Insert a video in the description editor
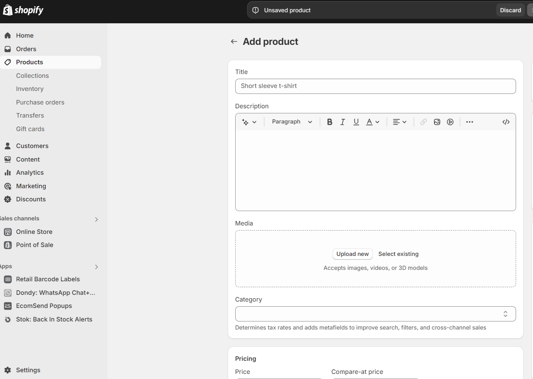Screen dimensions: 533x379 click(450, 122)
